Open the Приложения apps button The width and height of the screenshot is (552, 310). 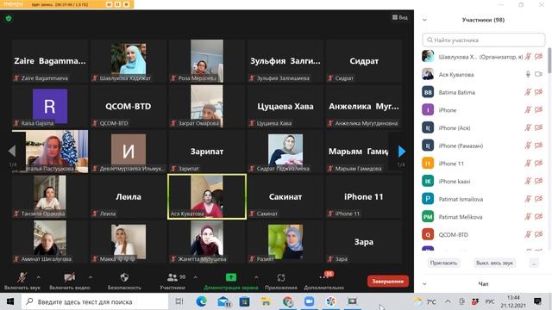[x=280, y=282]
